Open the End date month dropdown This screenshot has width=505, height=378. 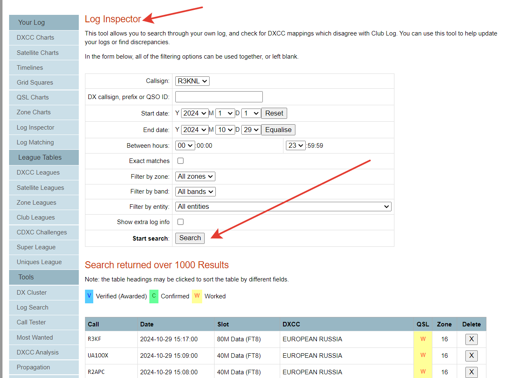[x=225, y=130]
